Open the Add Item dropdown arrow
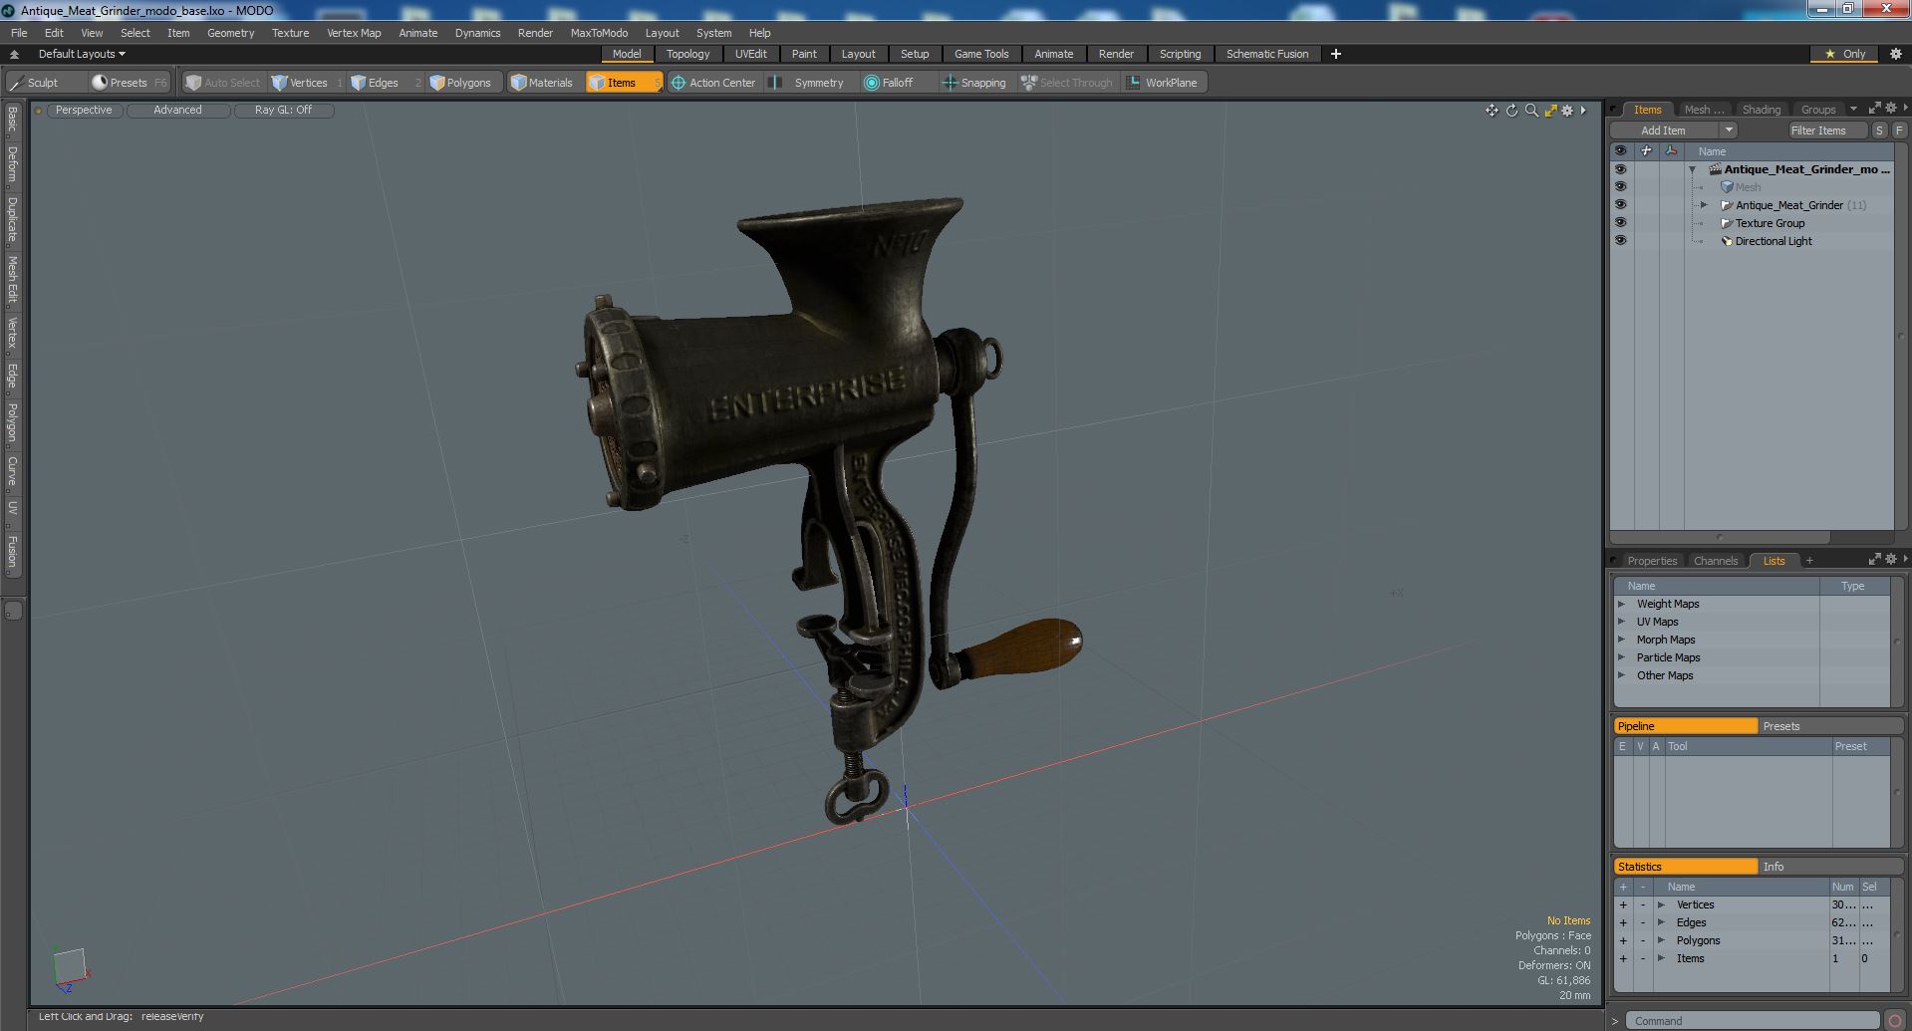Screen dimensions: 1912x1031 (x=1729, y=130)
